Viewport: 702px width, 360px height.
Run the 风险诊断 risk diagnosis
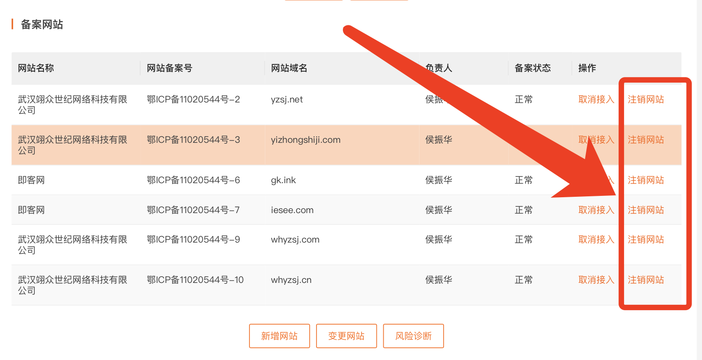point(413,336)
